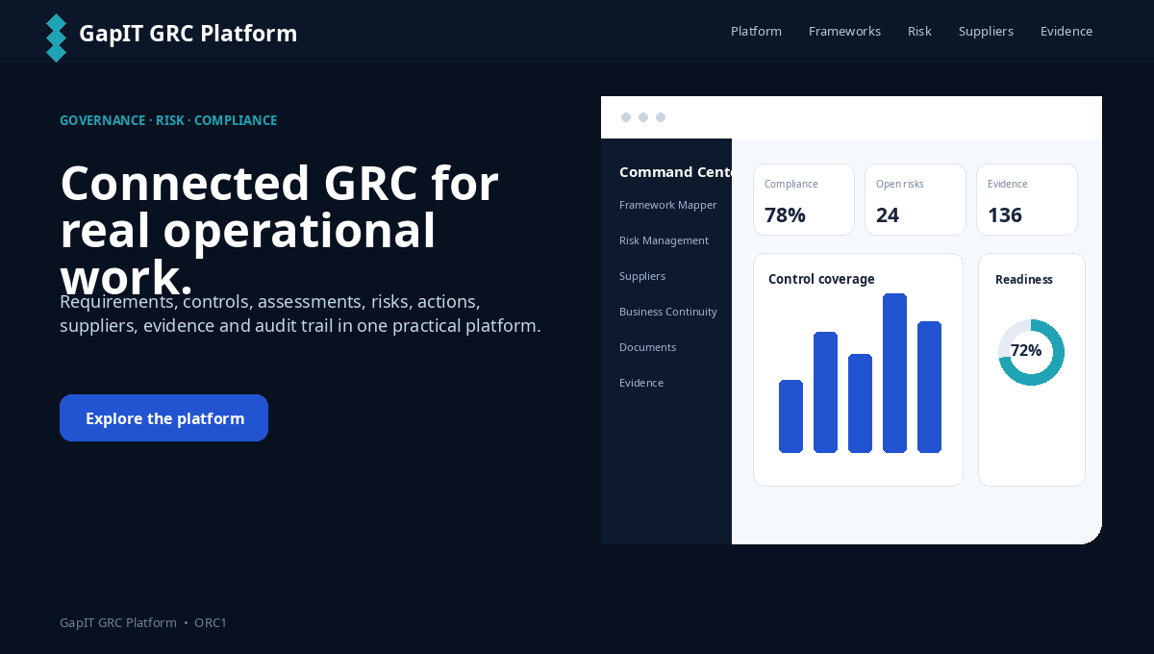This screenshot has height=654, width=1154.
Task: Select the Risk navigation link
Action: coord(919,32)
